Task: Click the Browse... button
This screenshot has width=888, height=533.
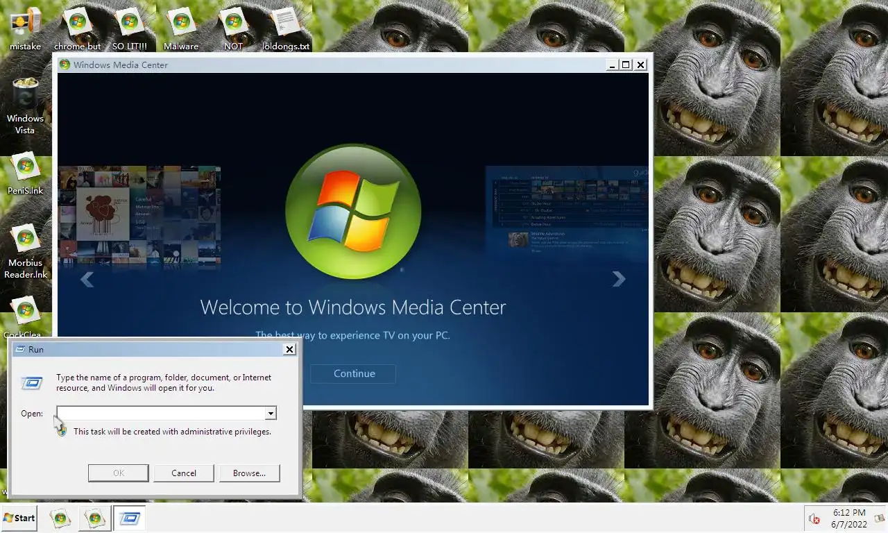Action: [250, 473]
